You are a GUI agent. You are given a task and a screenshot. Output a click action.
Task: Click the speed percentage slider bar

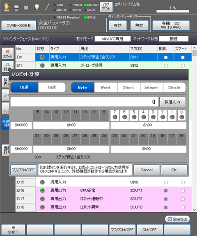click(x=173, y=11)
